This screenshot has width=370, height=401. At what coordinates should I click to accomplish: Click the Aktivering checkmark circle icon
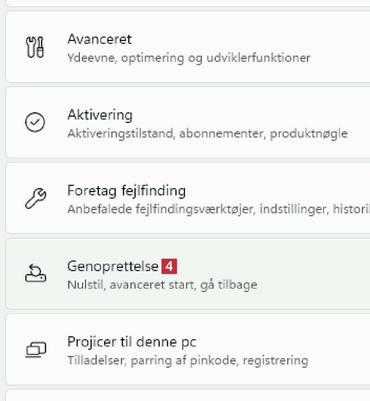[x=35, y=123]
